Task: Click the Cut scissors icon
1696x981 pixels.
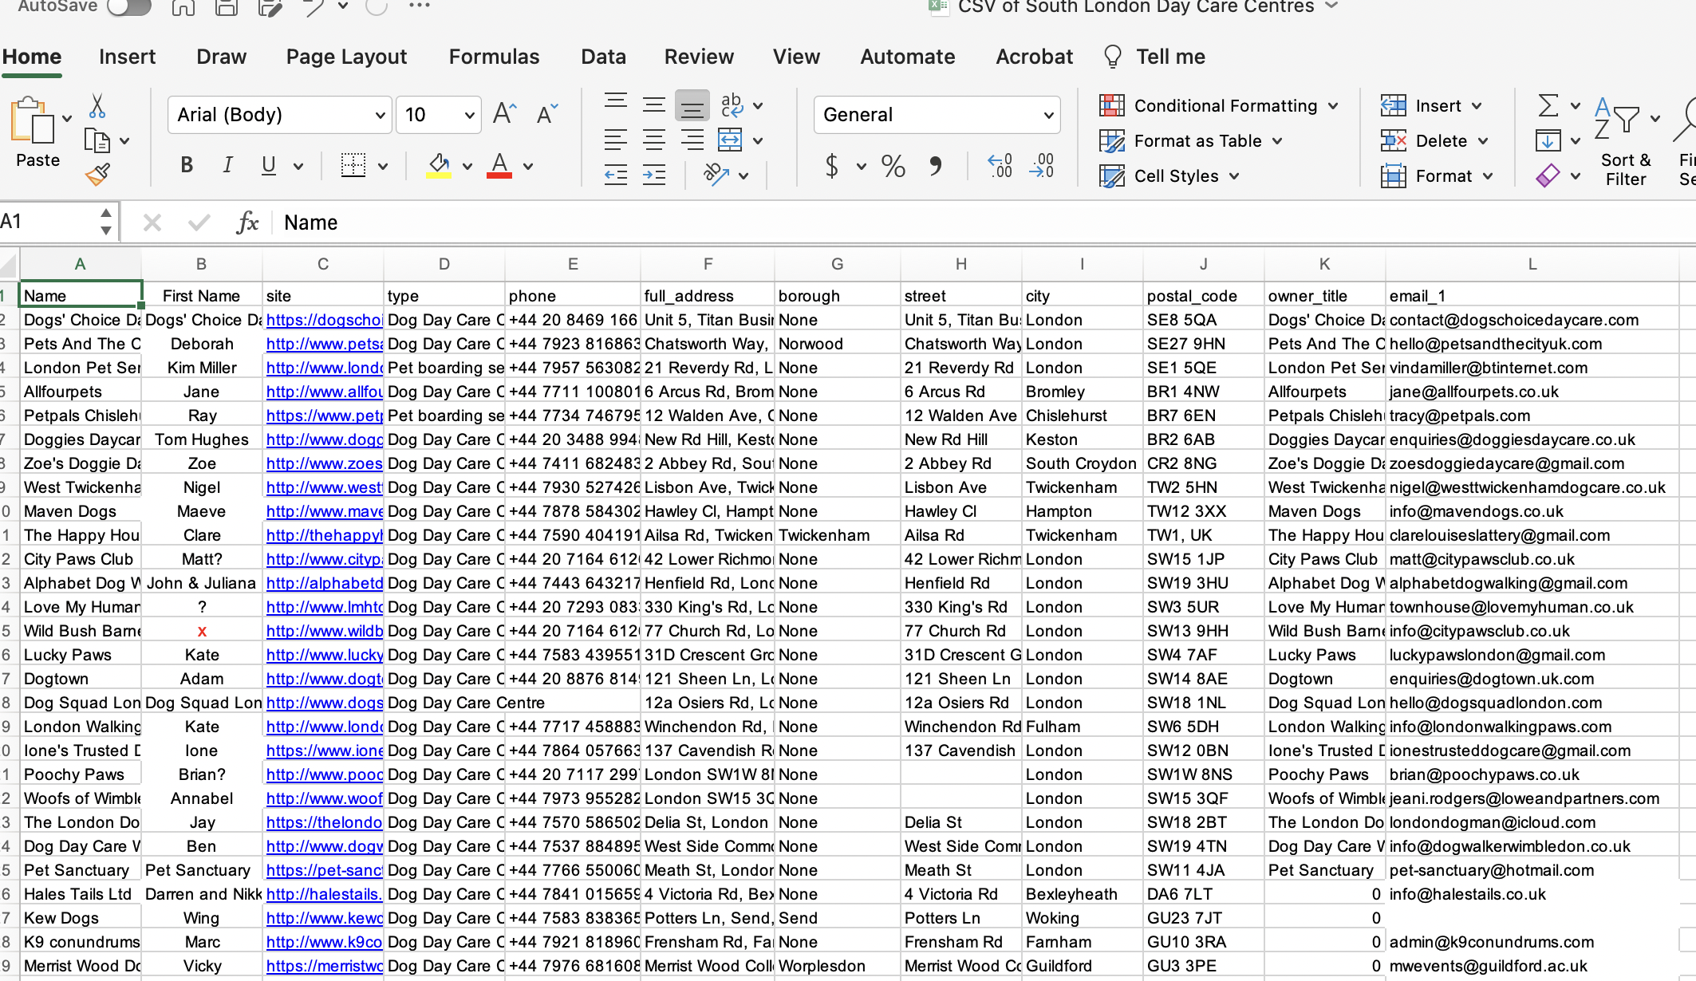Action: point(97,106)
